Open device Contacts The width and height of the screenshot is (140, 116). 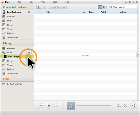pos(11,17)
